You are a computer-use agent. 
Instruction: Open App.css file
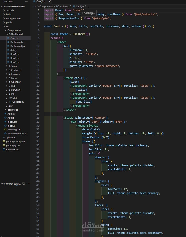coord(12,114)
